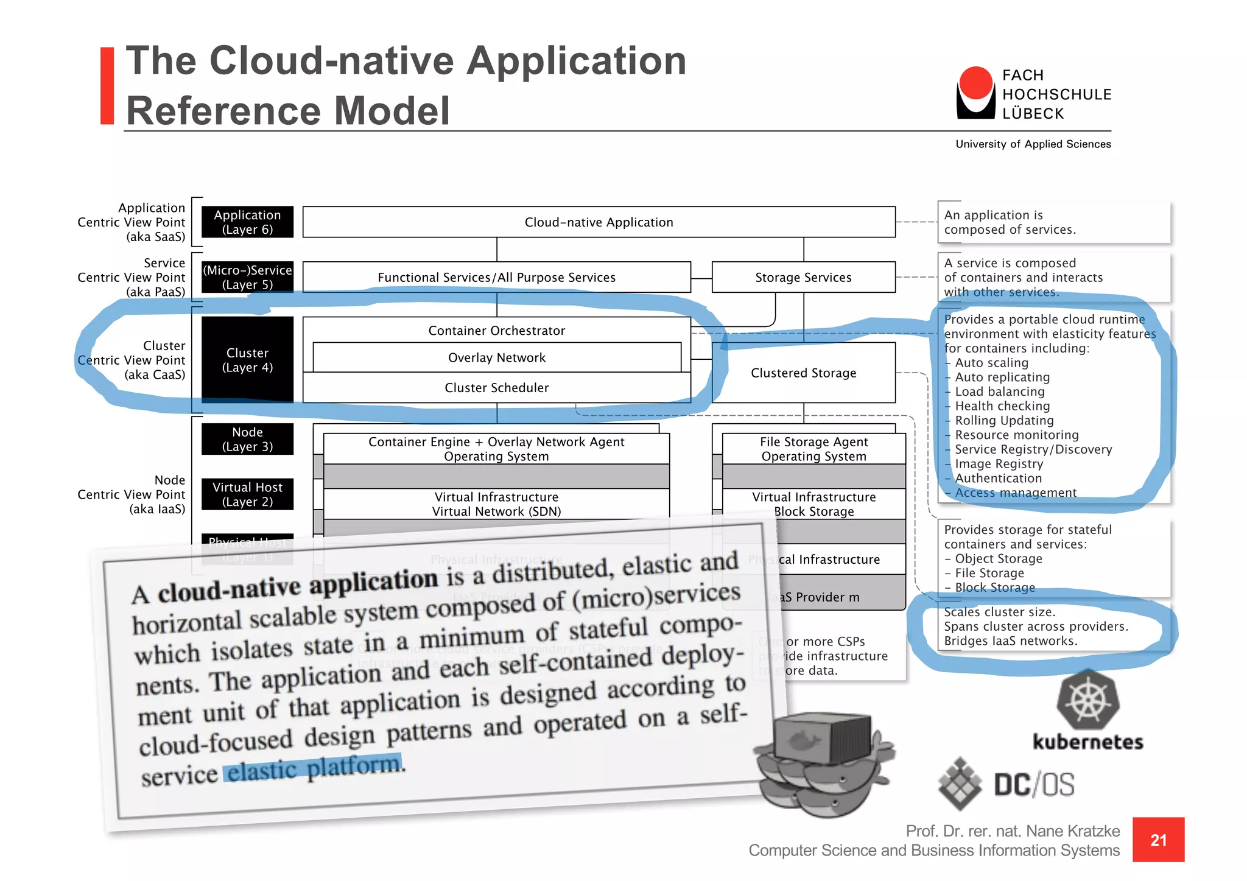Click the bold 'cloud-native application' phrase in the quote
Image resolution: width=1247 pixels, height=881 pixels.
click(x=298, y=584)
